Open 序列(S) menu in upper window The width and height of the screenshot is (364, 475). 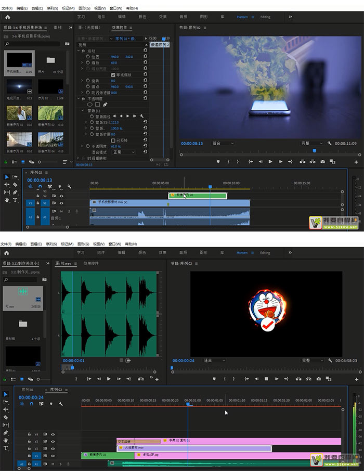pyautogui.click(x=53, y=8)
